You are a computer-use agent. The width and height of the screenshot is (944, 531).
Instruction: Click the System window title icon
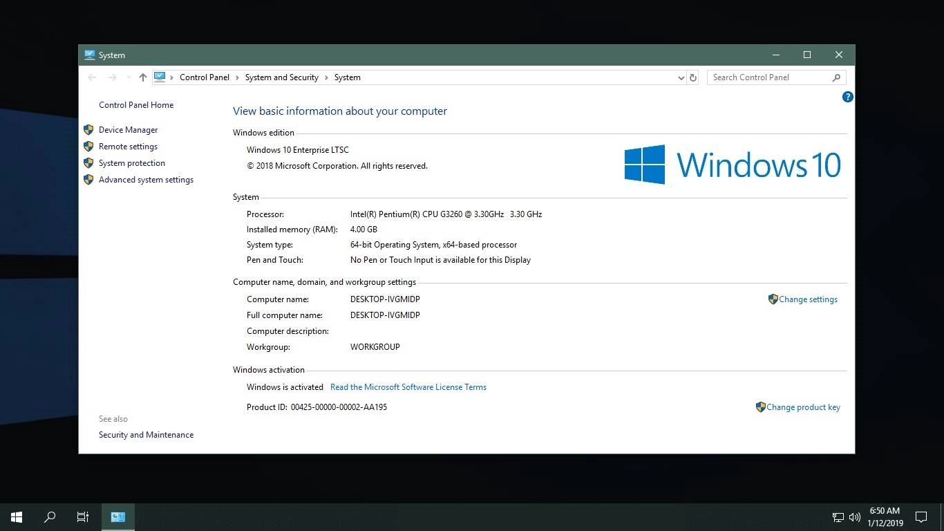pos(90,55)
